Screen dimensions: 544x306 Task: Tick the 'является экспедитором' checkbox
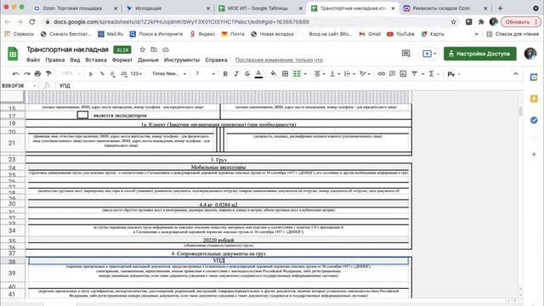click(x=82, y=115)
